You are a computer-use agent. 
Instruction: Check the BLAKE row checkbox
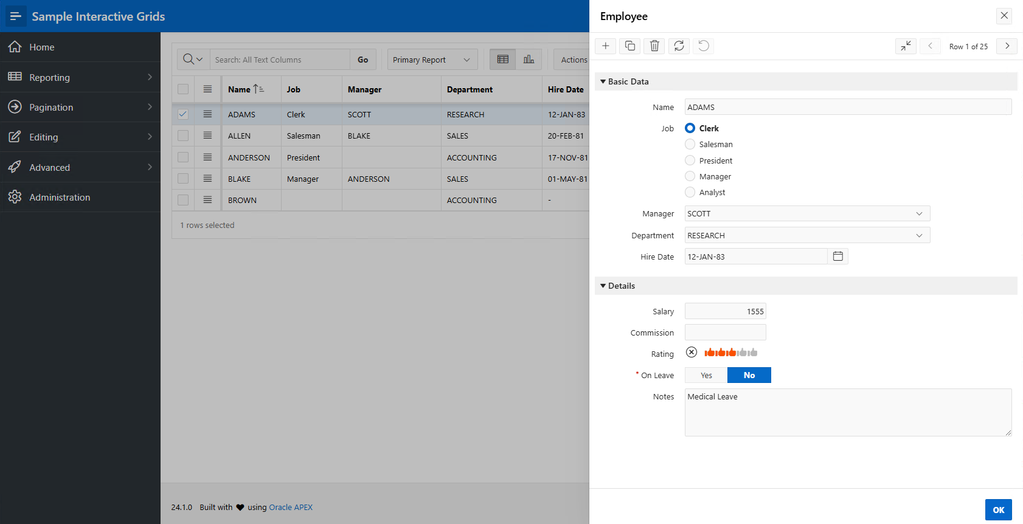[183, 179]
